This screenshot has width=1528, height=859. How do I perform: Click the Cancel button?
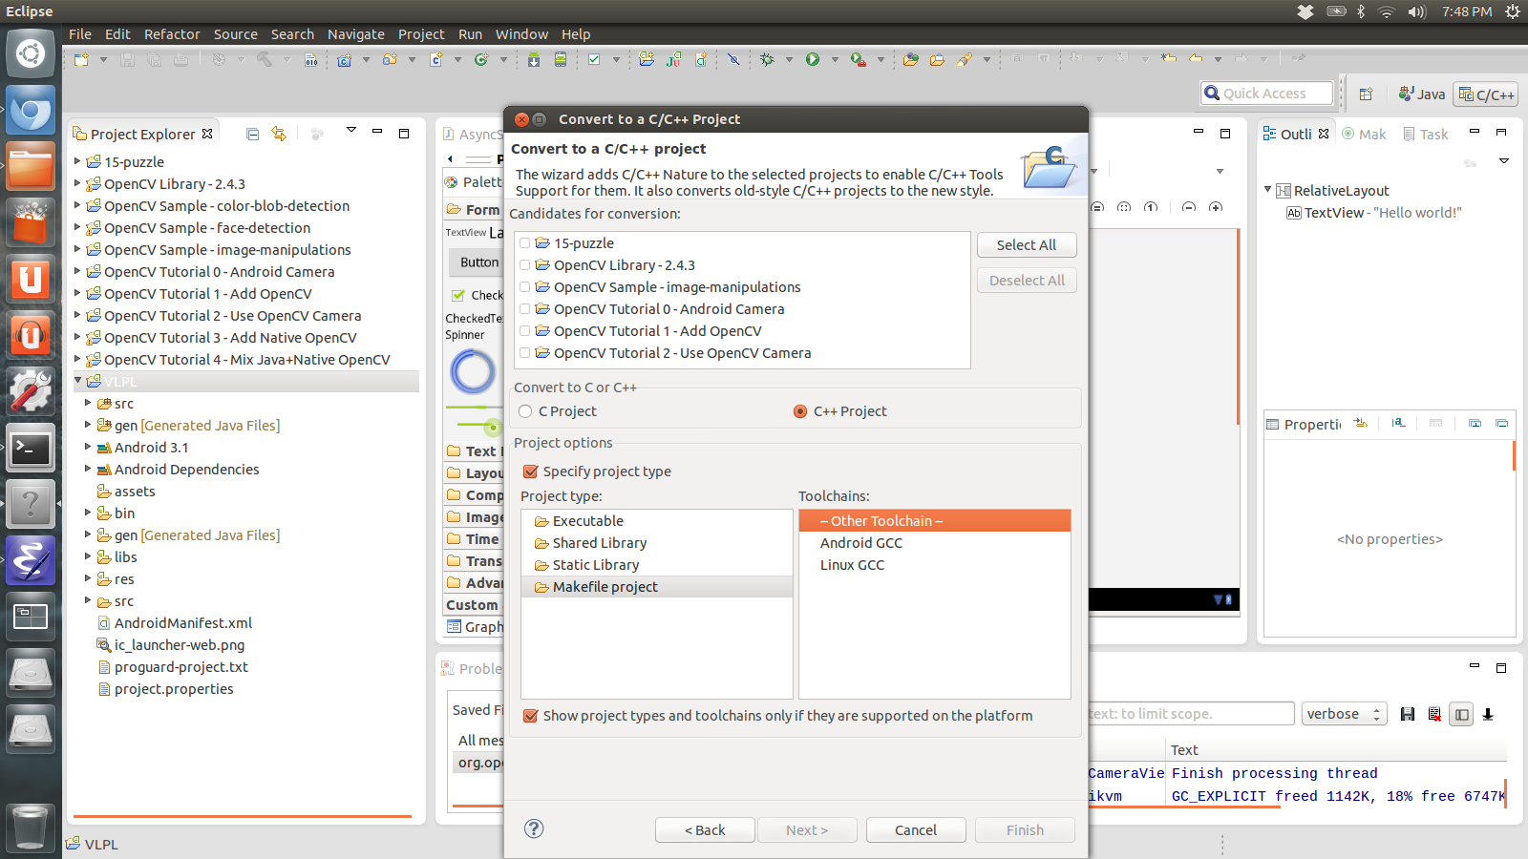click(x=915, y=830)
